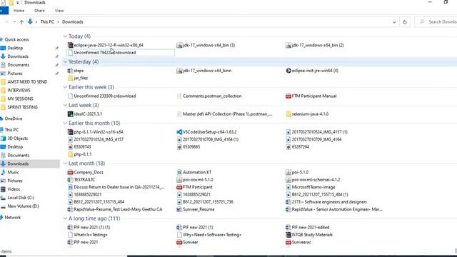Open New Volume (D:) drive
This screenshot has width=457, height=257.
point(23,206)
